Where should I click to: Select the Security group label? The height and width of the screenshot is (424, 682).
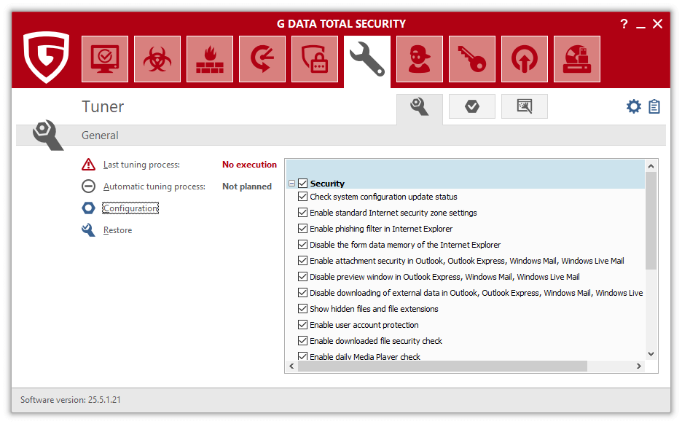327,184
